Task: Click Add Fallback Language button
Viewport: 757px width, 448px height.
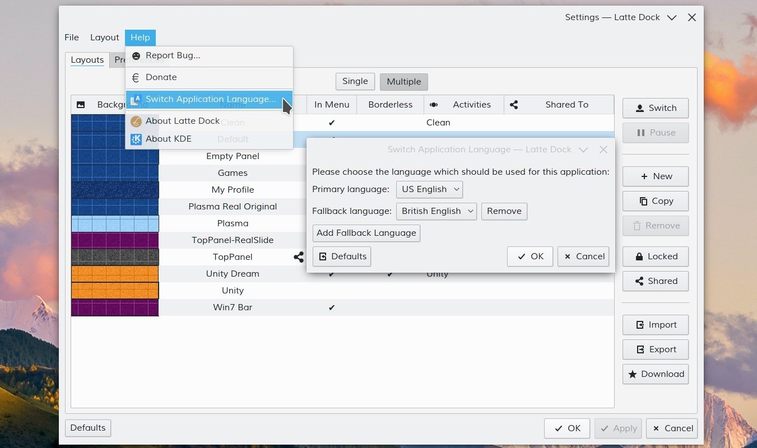Action: coord(366,233)
